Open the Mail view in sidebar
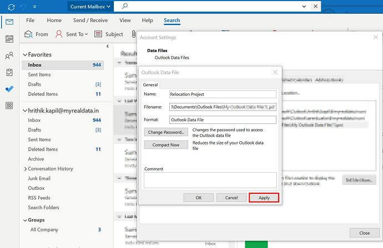 tap(9, 22)
